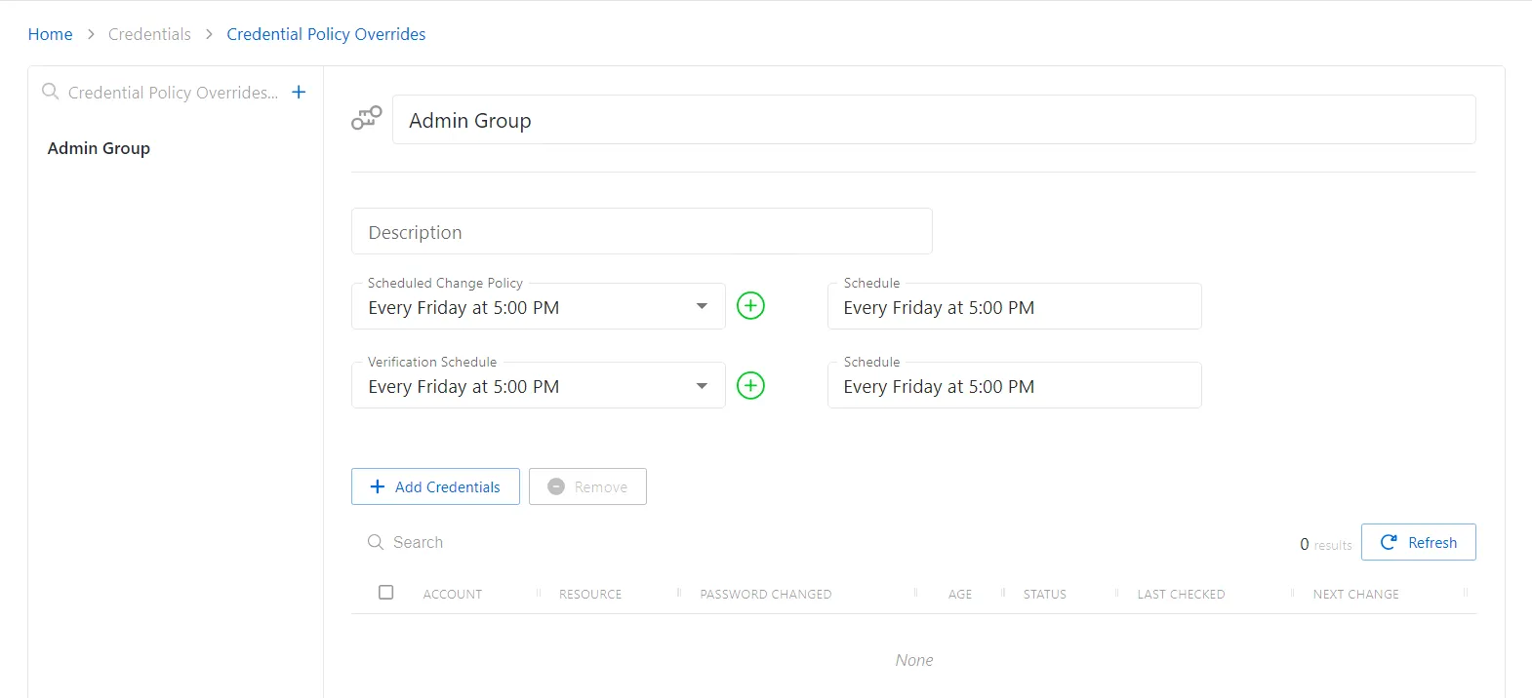Sort by the LAST CHECKED column header

[x=1181, y=594]
